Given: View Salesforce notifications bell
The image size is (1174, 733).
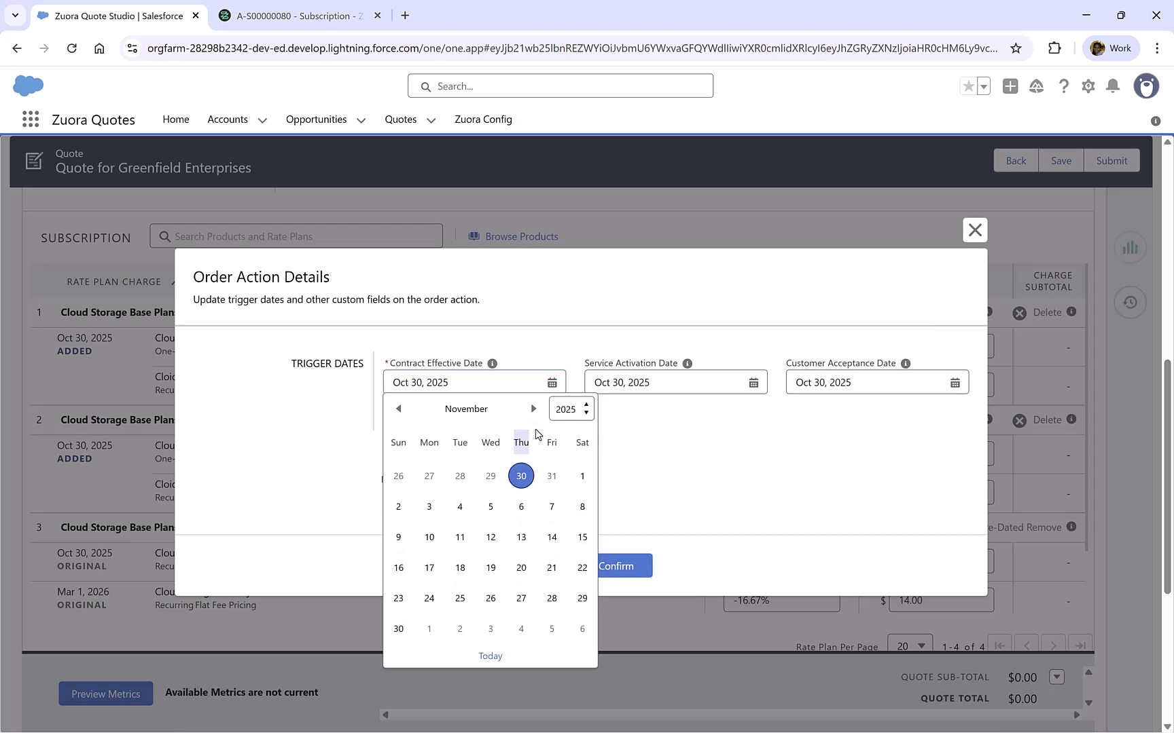Looking at the screenshot, I should [1112, 86].
